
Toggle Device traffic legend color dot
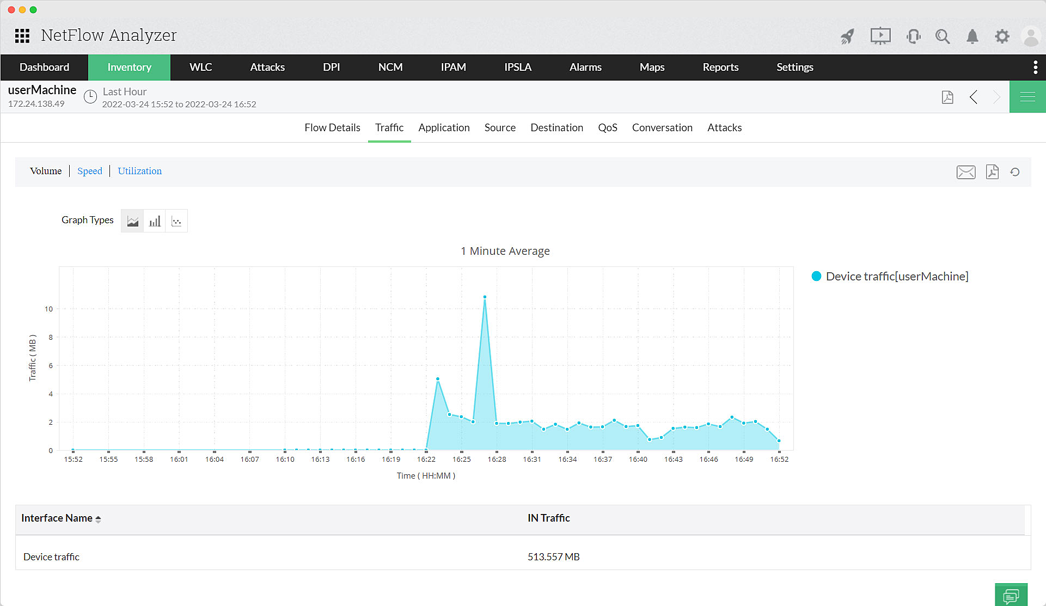click(816, 276)
